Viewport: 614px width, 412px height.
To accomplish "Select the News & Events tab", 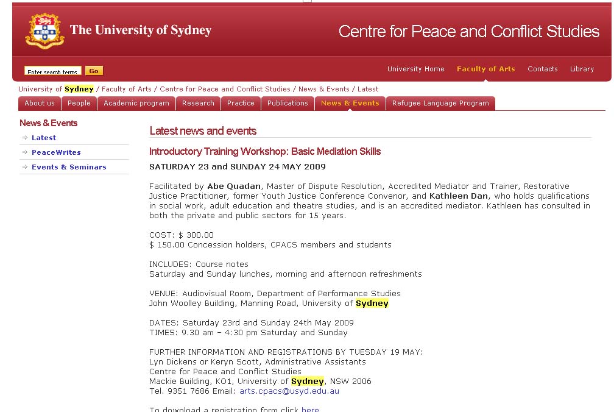I will pyautogui.click(x=350, y=104).
